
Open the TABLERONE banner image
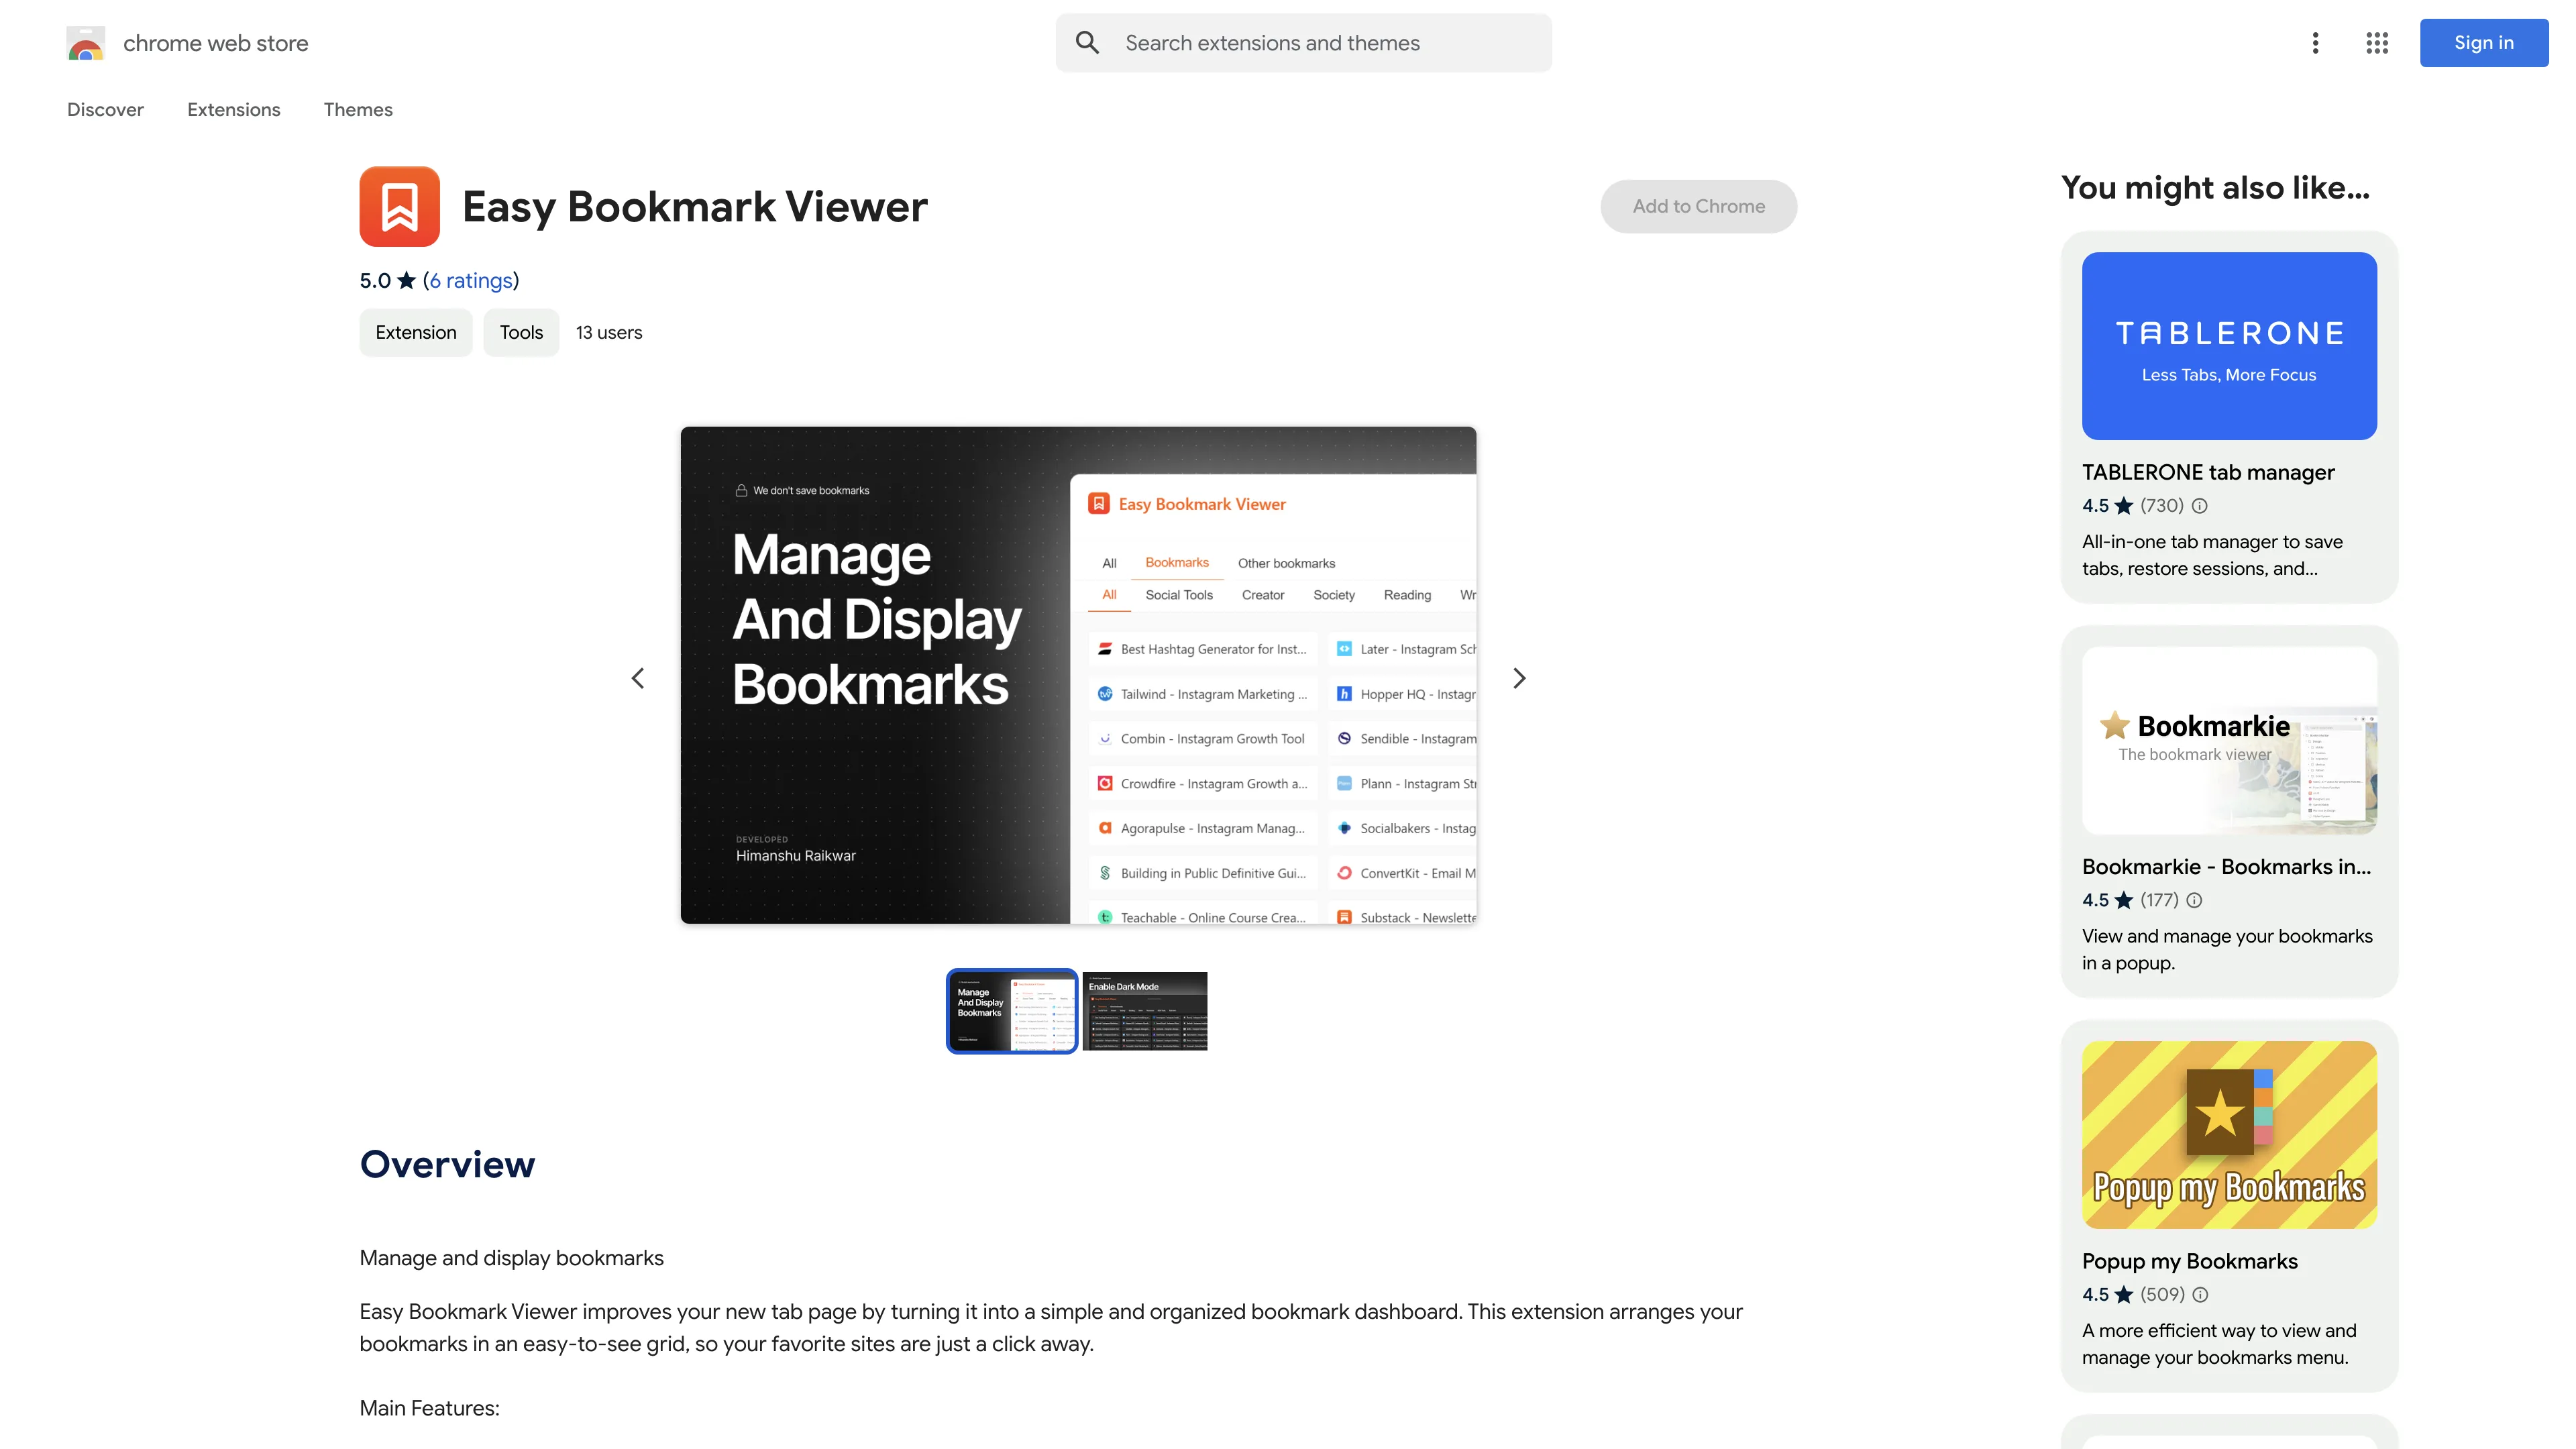[2229, 346]
